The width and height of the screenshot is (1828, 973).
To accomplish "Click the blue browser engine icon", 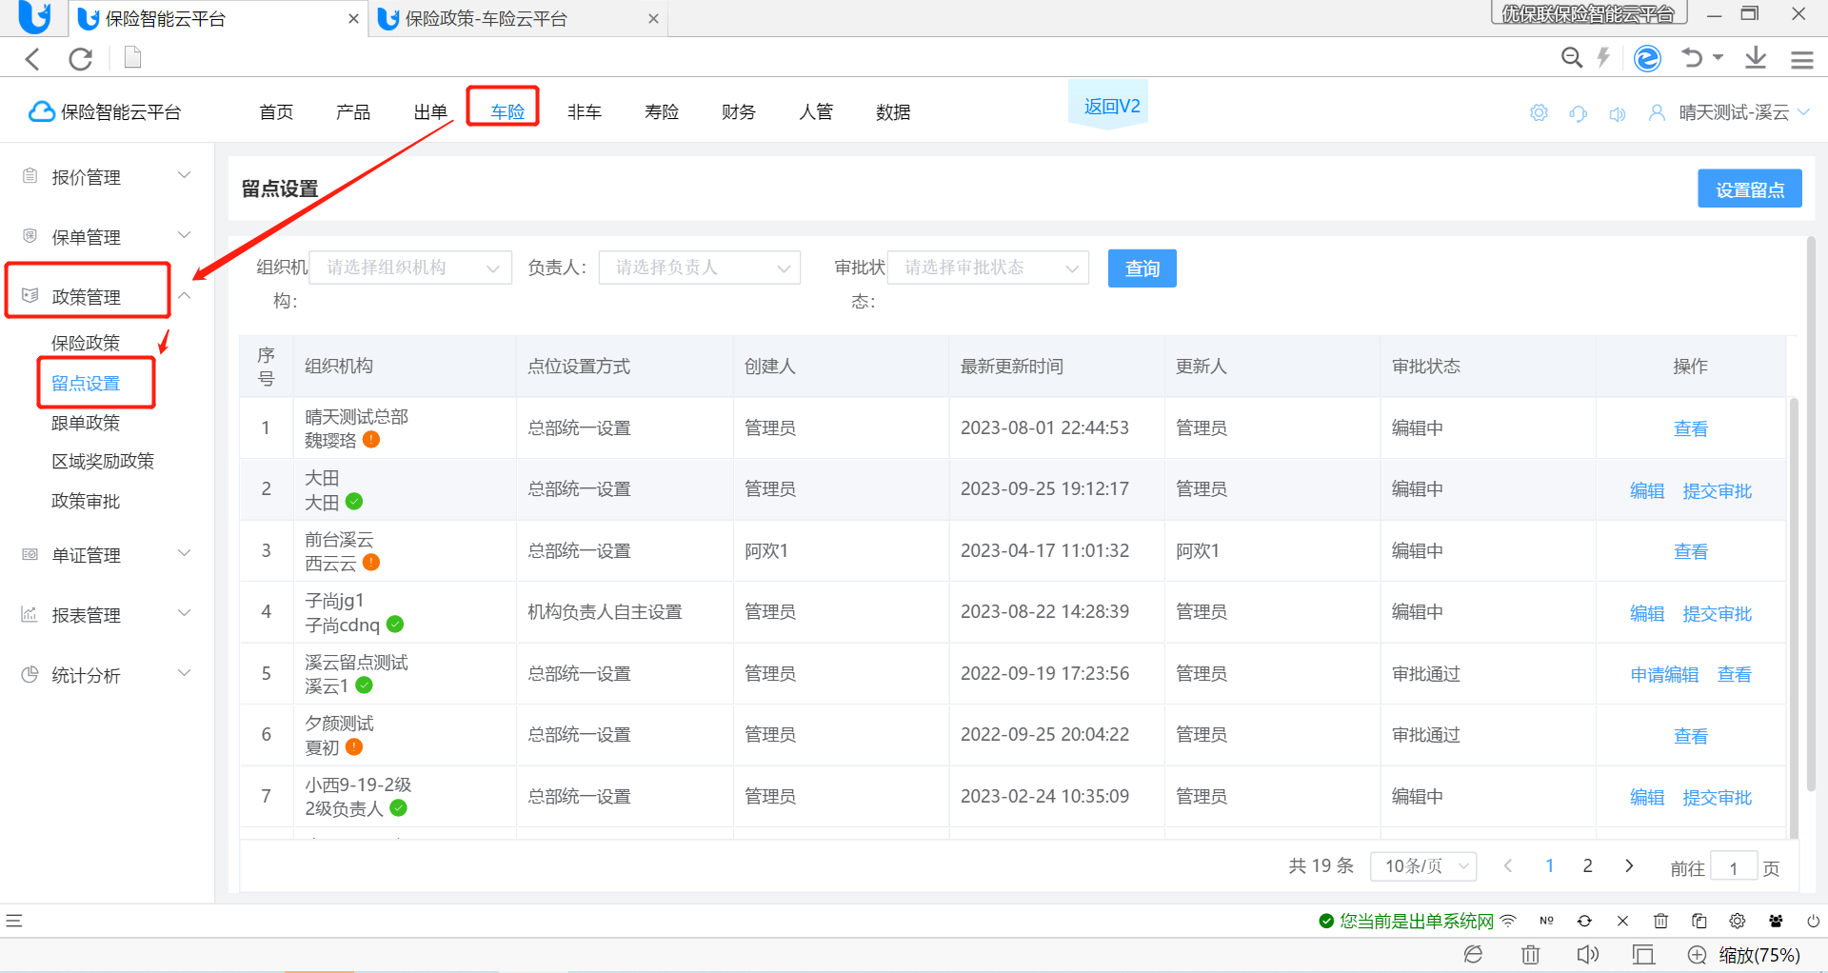I will (1647, 58).
